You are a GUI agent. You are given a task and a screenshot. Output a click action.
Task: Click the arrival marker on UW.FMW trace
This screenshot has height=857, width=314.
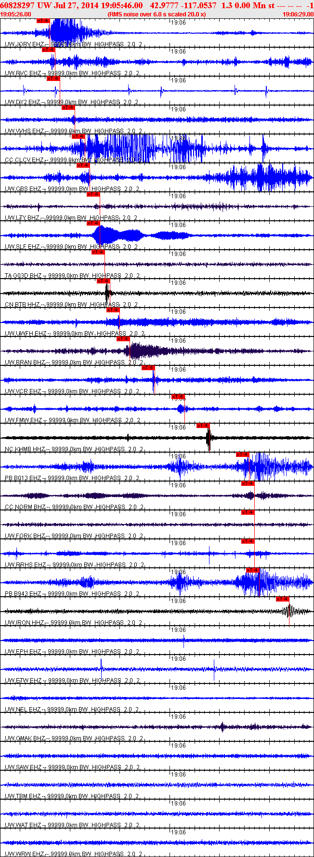pyautogui.click(x=178, y=397)
